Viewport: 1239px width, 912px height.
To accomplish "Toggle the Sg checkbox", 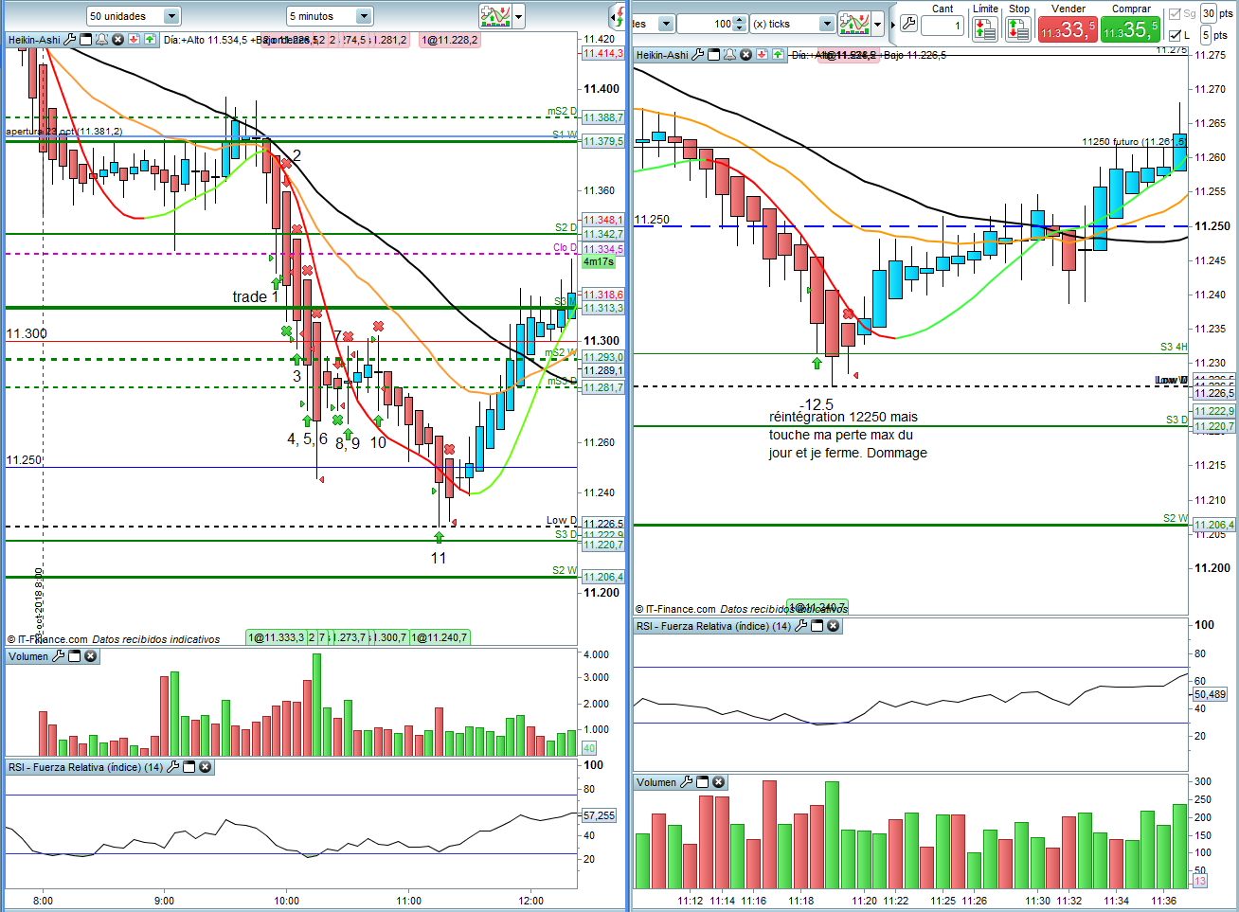I will 1176,14.
